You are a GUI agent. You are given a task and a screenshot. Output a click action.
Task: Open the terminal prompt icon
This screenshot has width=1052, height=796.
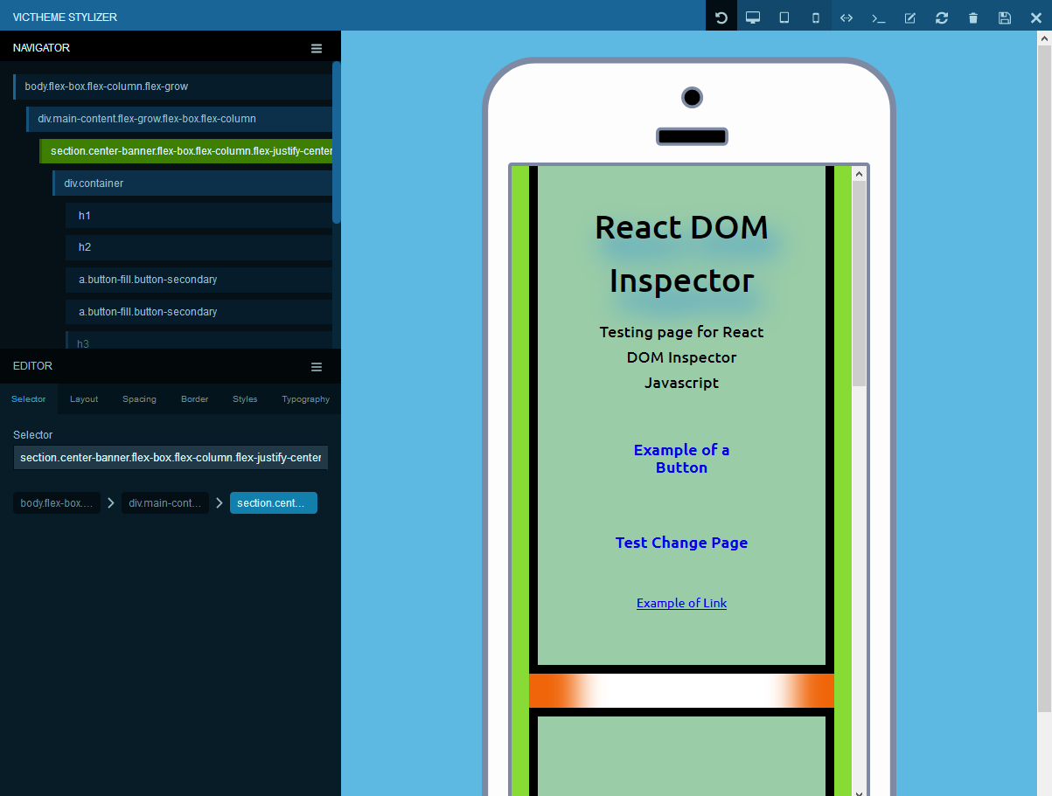[878, 17]
